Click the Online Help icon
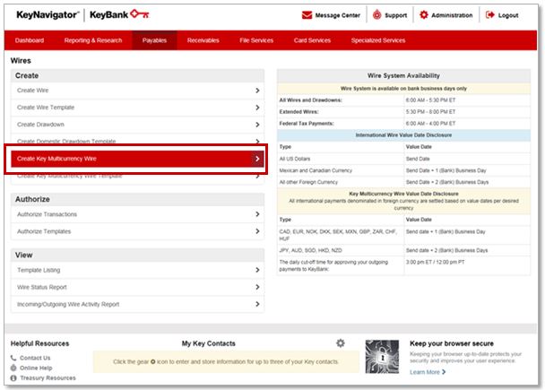The image size is (545, 390). (x=13, y=368)
